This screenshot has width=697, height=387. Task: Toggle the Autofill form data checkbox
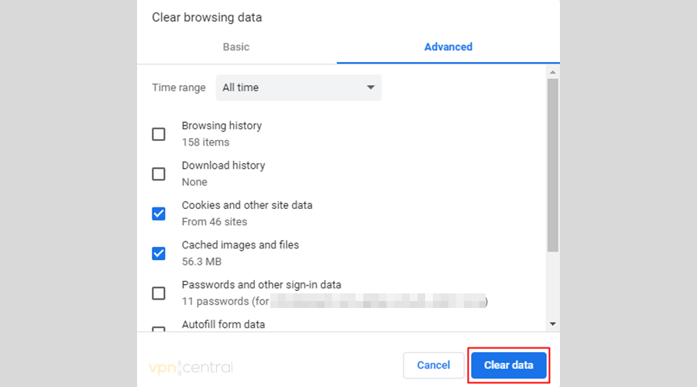click(159, 329)
